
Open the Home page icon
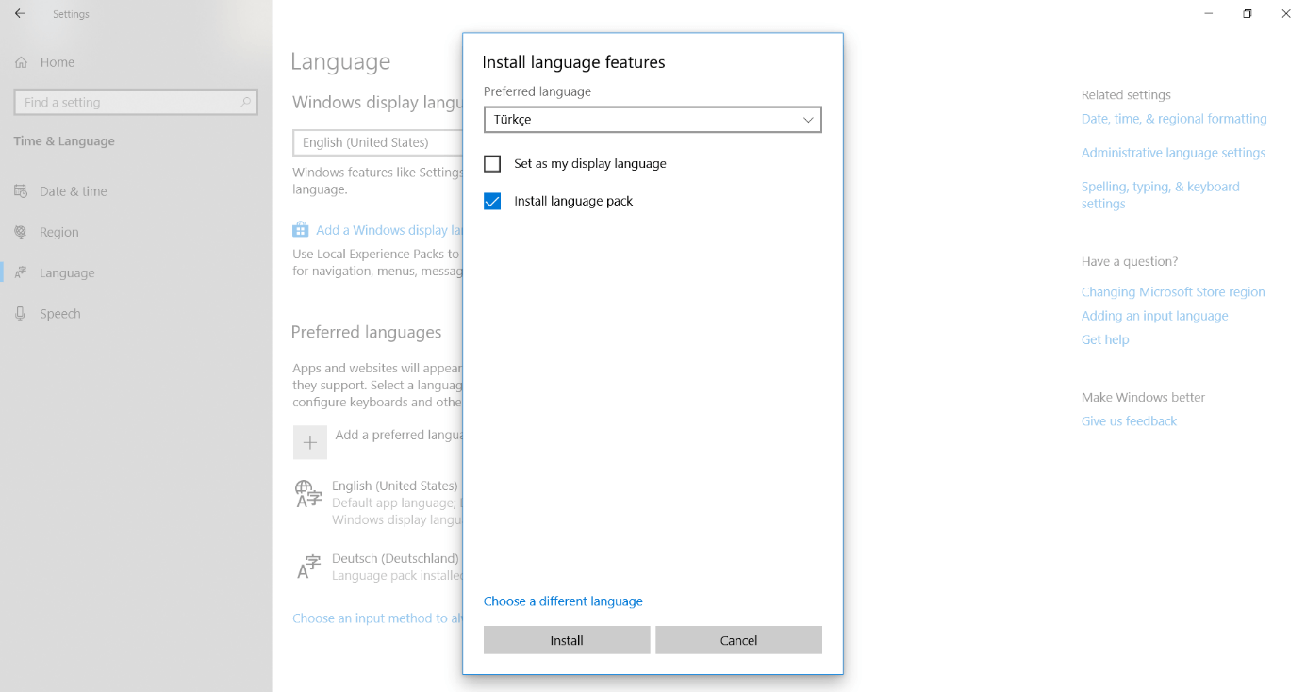(21, 62)
